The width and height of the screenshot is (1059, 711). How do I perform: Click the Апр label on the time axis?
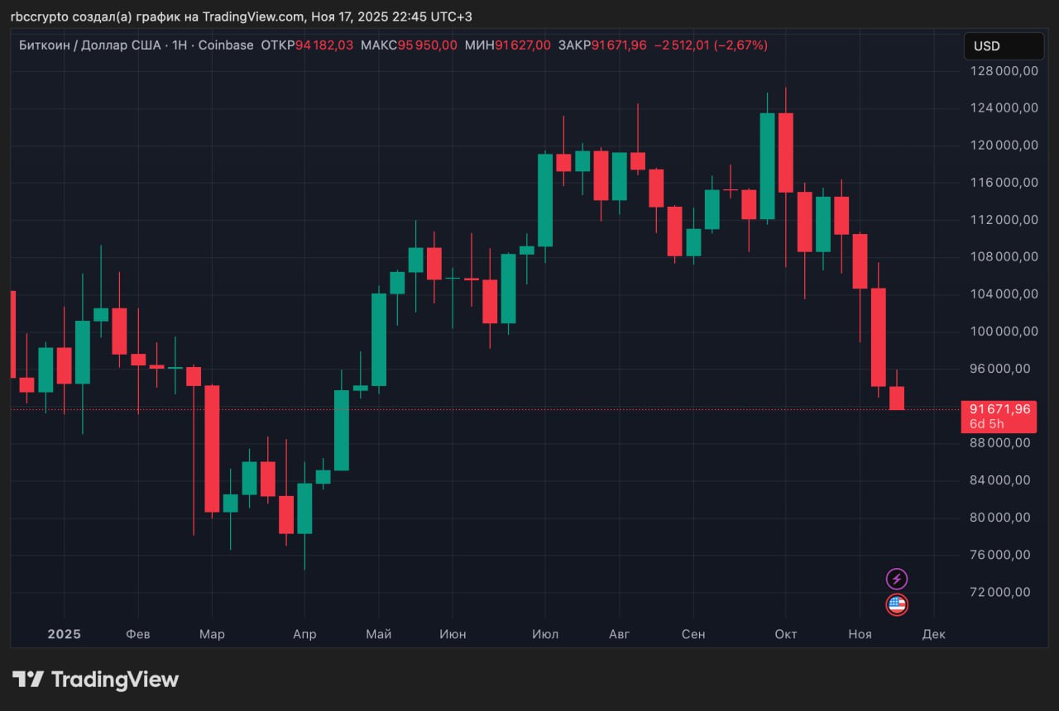click(304, 634)
